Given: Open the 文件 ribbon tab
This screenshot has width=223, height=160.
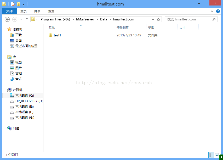Looking at the screenshot, I should (9, 11).
